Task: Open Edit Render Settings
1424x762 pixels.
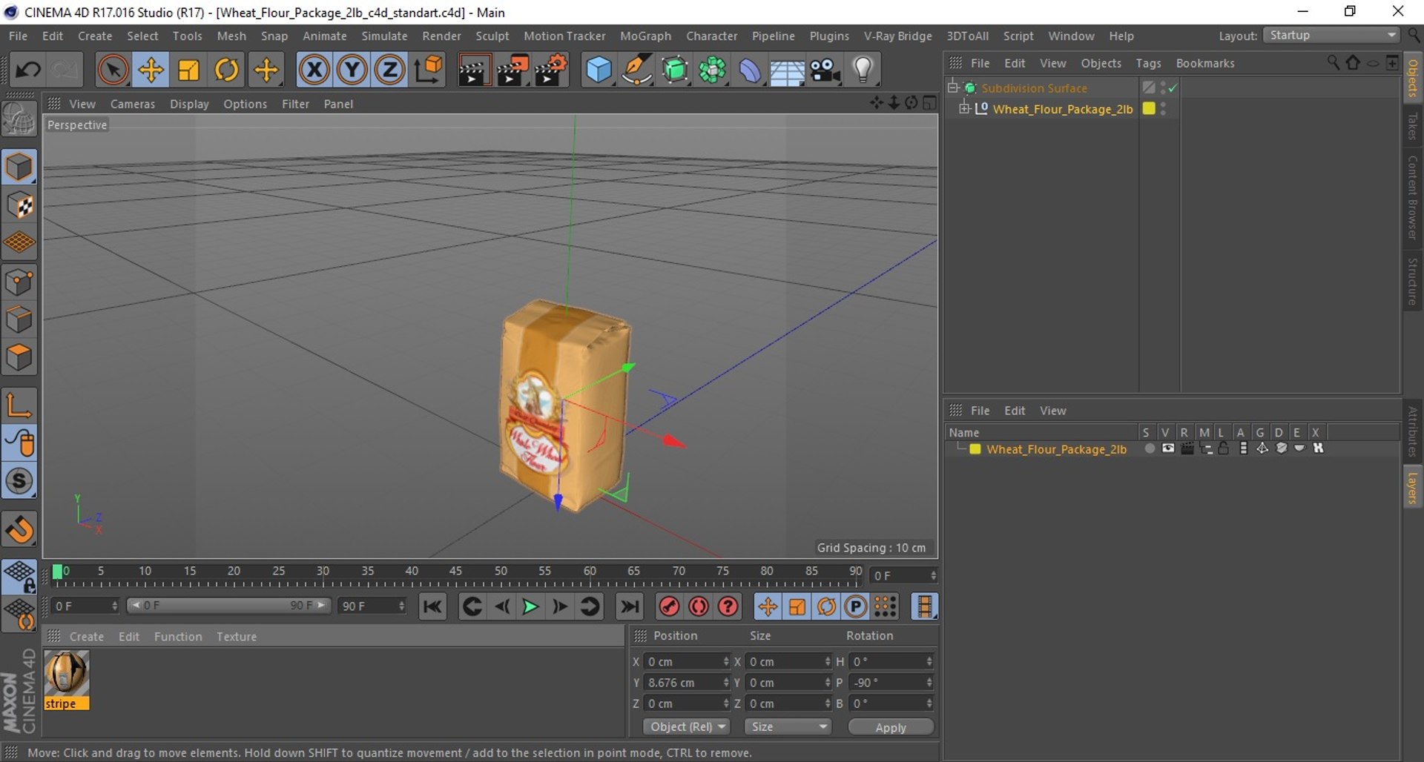Action: click(x=551, y=70)
